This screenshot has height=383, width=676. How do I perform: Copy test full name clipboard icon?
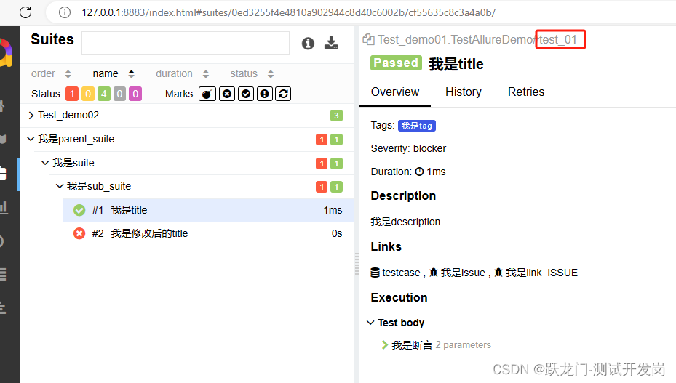(369, 39)
